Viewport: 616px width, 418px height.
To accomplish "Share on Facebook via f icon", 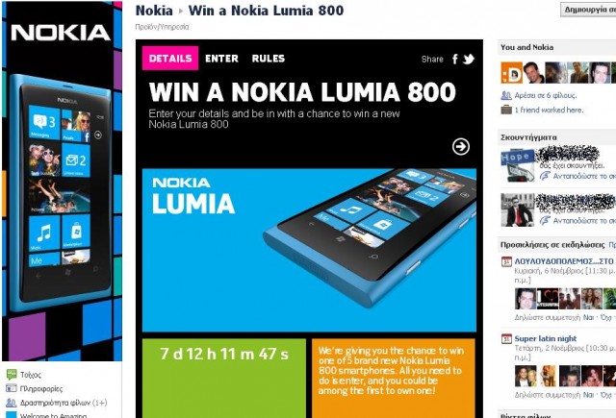I will click(455, 60).
